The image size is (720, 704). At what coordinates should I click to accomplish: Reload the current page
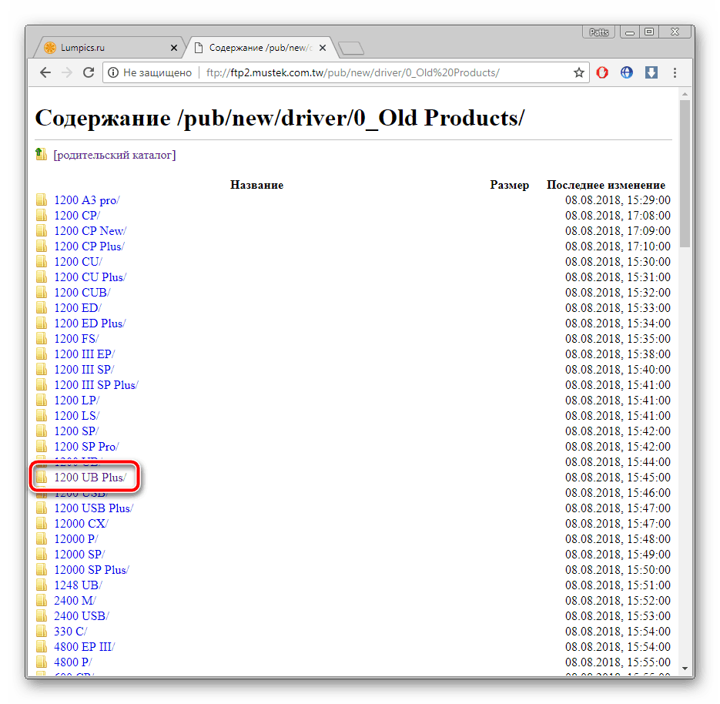tap(89, 72)
